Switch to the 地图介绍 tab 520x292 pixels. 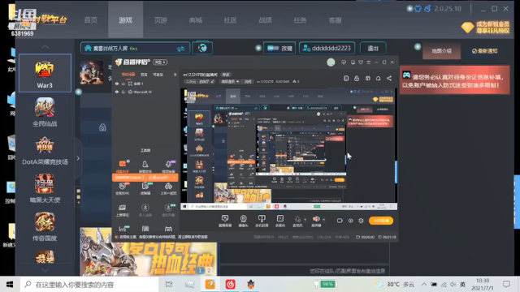[441, 51]
